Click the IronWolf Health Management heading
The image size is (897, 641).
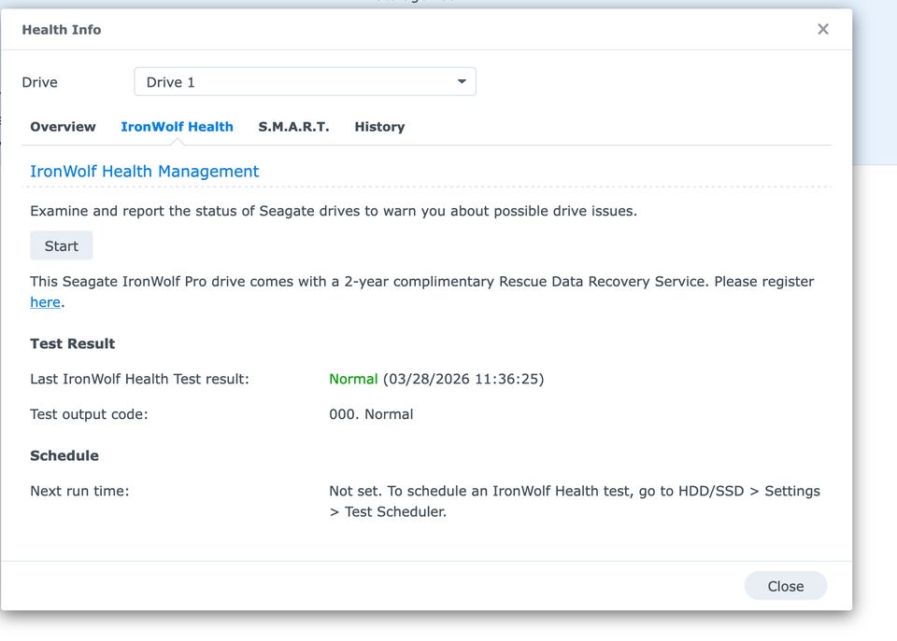(145, 172)
